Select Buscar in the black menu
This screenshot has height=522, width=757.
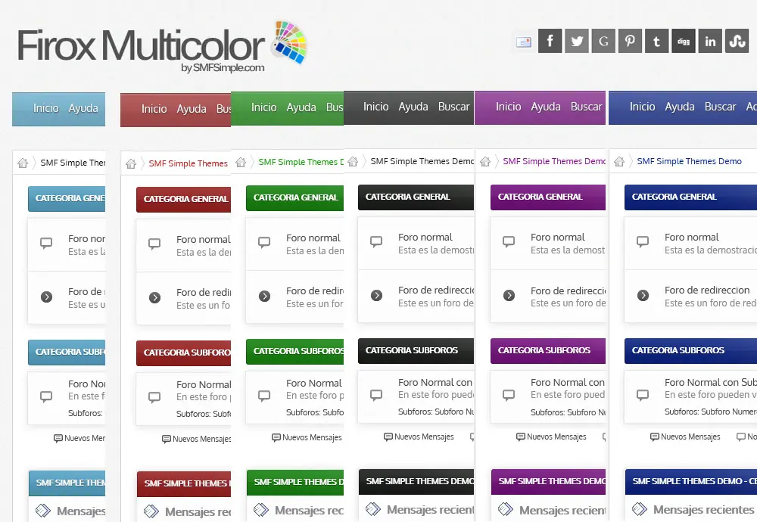click(453, 107)
